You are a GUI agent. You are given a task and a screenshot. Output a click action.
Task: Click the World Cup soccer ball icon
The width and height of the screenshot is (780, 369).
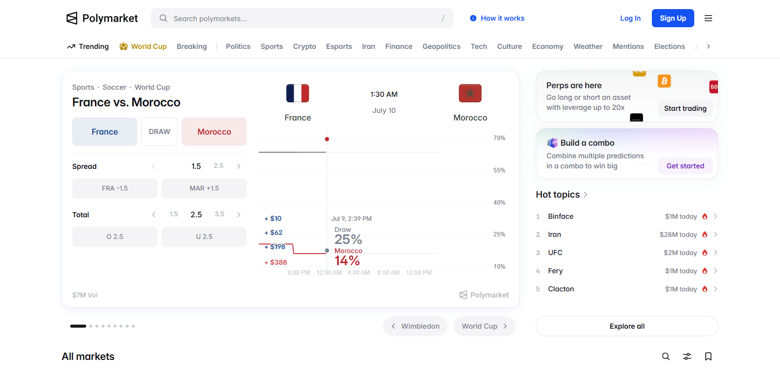tap(124, 46)
